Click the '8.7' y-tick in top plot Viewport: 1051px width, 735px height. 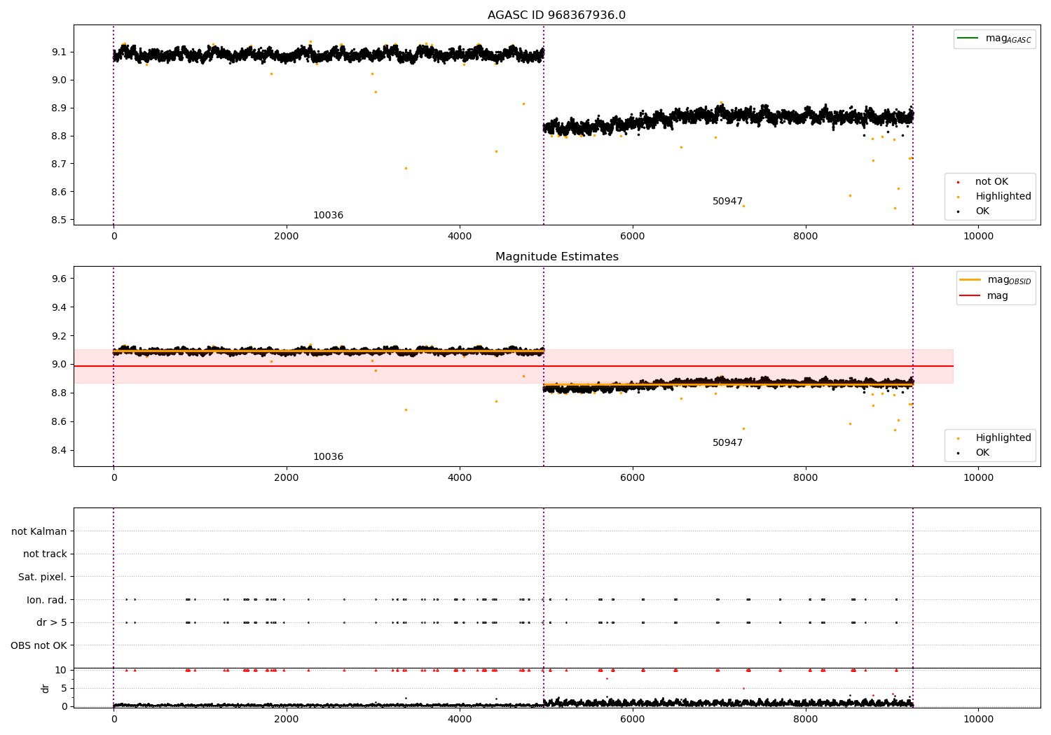coord(59,164)
